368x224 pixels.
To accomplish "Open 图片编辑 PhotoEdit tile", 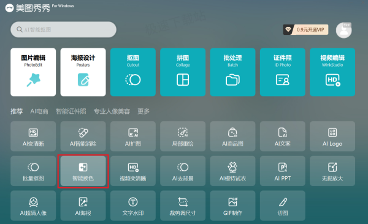I will [33, 72].
